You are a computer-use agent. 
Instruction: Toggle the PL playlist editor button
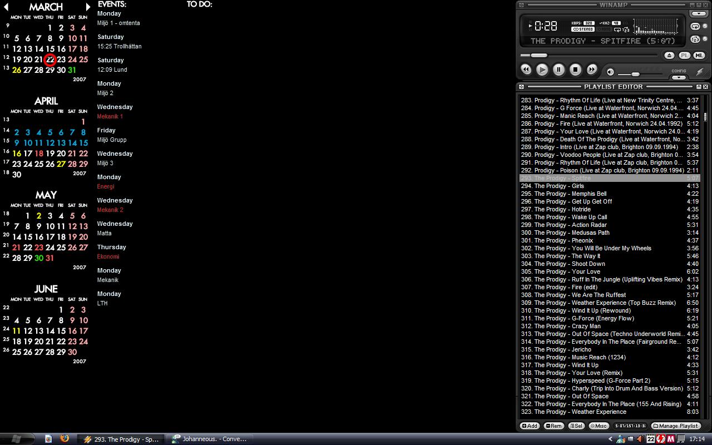click(x=684, y=56)
